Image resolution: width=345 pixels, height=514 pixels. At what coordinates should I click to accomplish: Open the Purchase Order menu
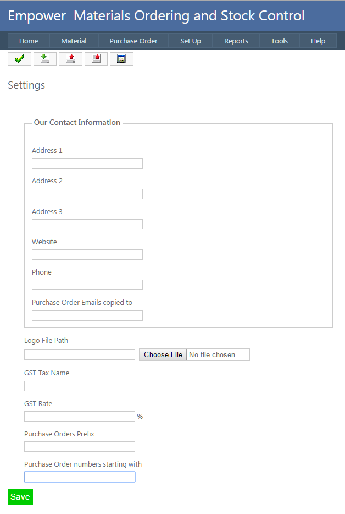click(133, 41)
